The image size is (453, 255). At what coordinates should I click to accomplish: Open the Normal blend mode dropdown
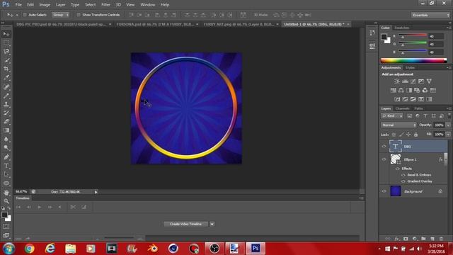click(x=398, y=125)
